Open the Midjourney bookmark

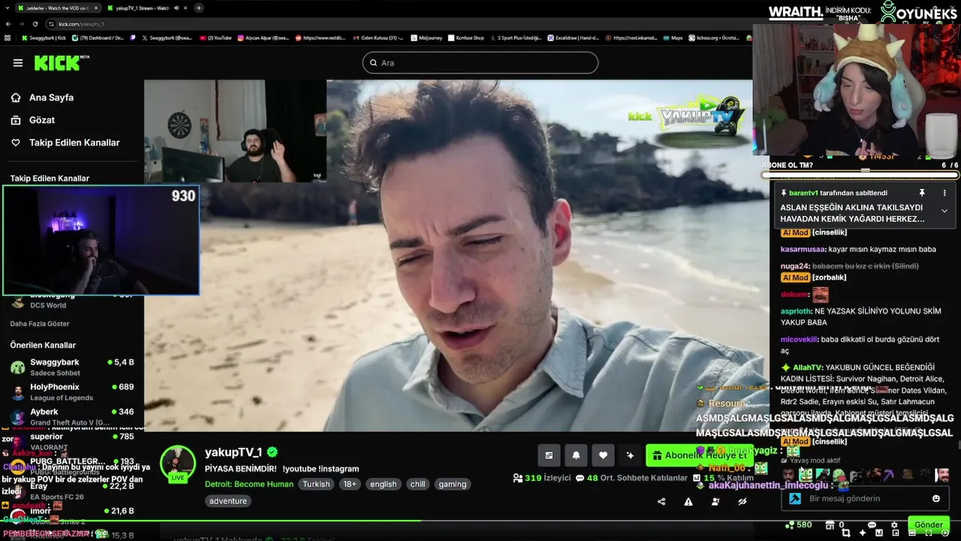pos(426,38)
